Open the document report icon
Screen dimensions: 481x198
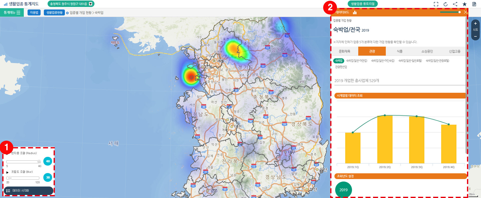click(474, 4)
